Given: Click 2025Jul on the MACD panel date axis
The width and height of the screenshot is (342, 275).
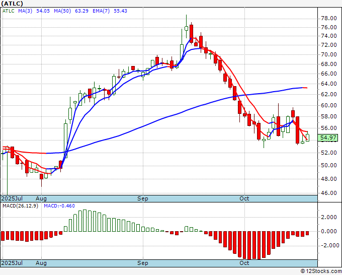Looking at the screenshot, I should tap(12, 263).
